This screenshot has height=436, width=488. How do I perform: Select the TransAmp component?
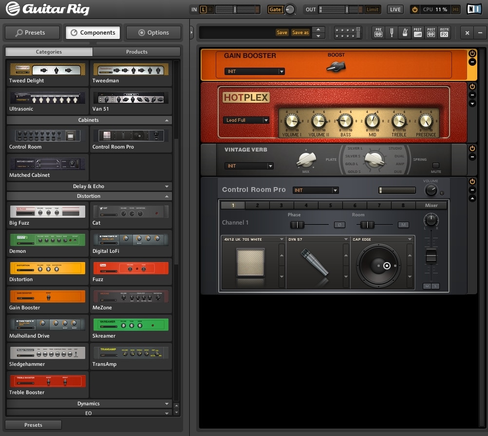pos(131,357)
